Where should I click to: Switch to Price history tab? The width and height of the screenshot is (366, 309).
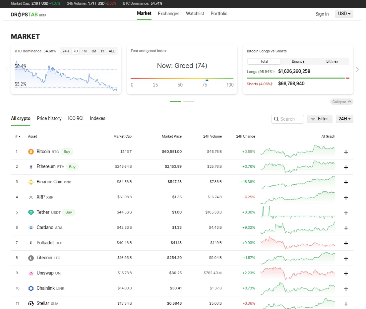[49, 119]
